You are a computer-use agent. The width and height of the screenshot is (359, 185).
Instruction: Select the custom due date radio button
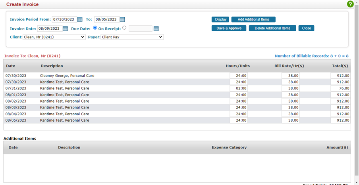point(124,28)
